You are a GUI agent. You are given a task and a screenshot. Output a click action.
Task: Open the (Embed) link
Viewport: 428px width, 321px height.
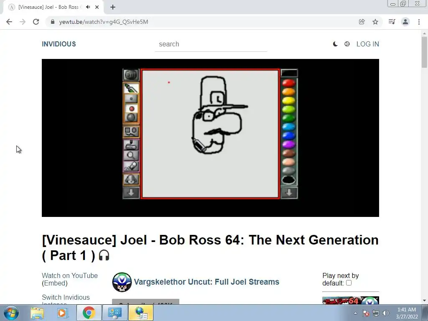[55, 283]
